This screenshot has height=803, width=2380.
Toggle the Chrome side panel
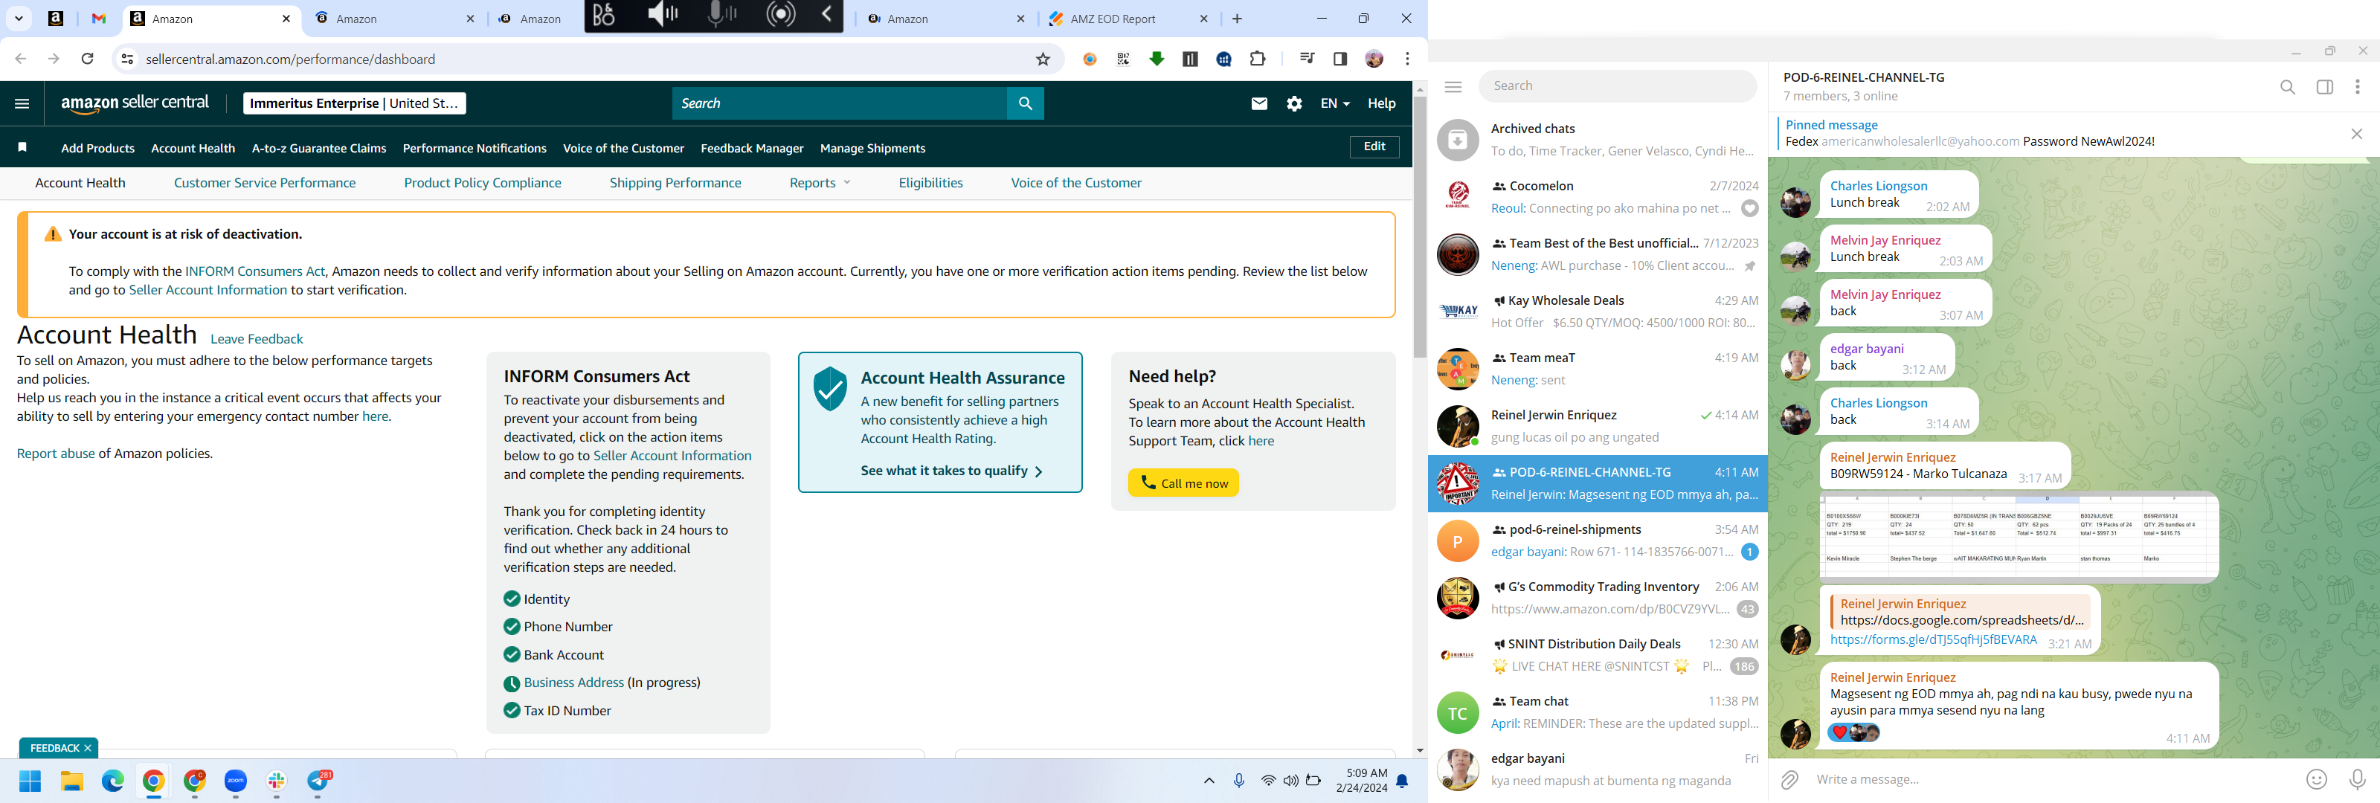point(1339,59)
